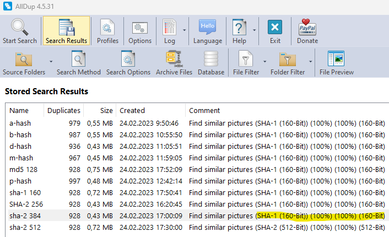Click the Exit toolbar icon
Screen dimensions: 389x237
pyautogui.click(x=275, y=27)
